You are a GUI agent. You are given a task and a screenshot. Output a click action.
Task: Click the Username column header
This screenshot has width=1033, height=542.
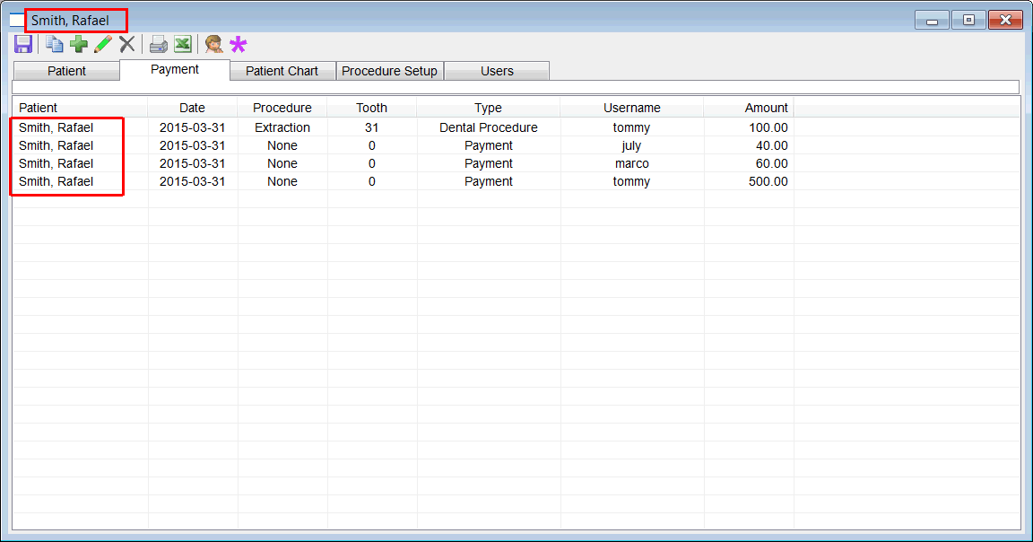coord(632,108)
